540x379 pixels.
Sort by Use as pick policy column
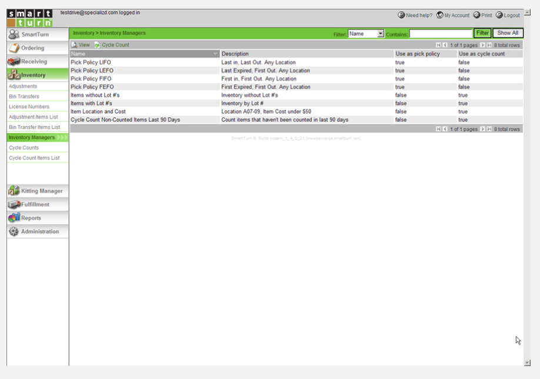(425, 54)
